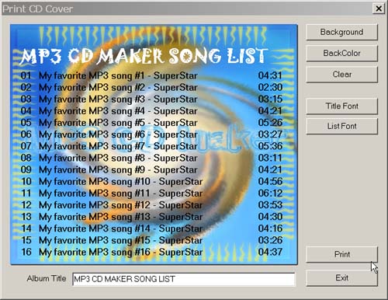Click the Print CD Cover title bar text
Image resolution: width=388 pixels, height=300 pixels.
point(38,9)
